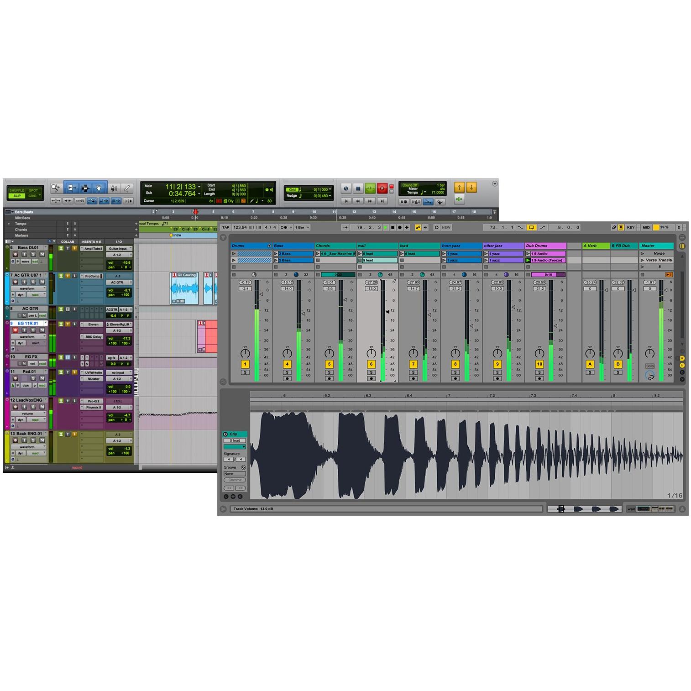Toggle Ableton track activator 10 for Dub Drums

539,364
